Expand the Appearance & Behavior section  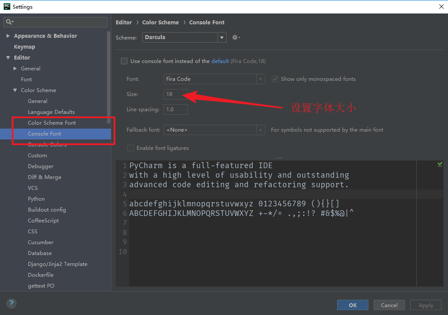pos(8,36)
